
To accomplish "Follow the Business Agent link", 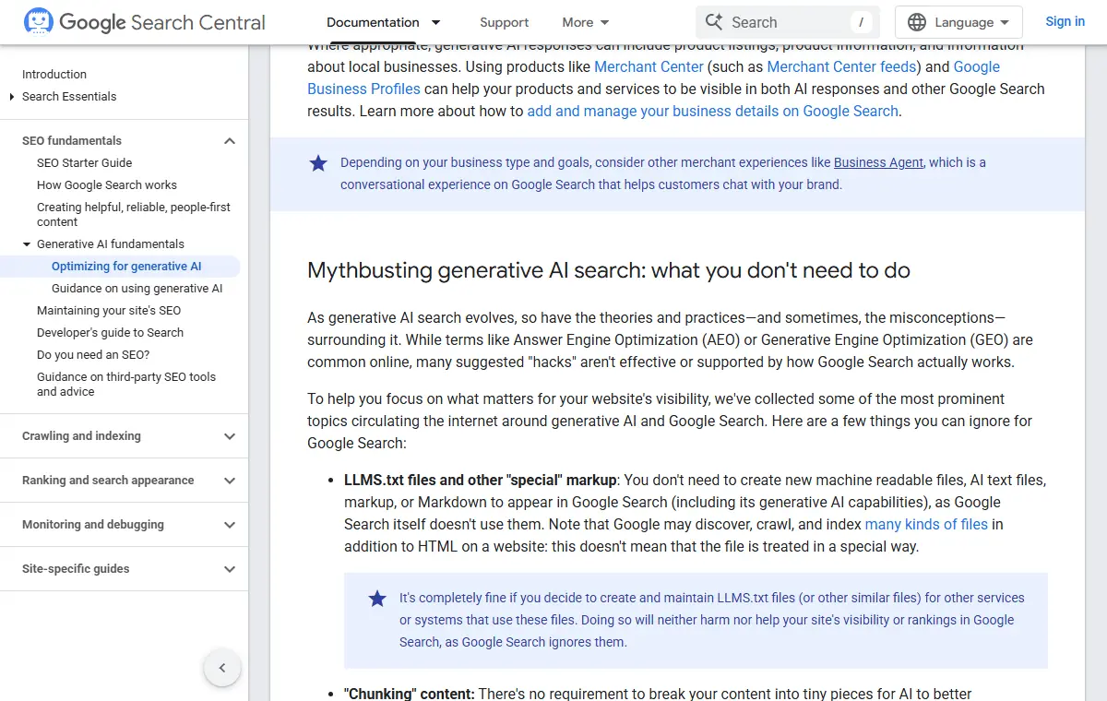I will (x=878, y=162).
